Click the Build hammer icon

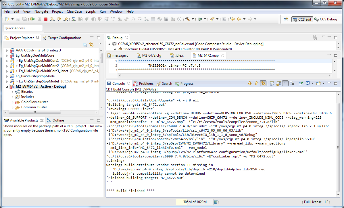[x=187, y=19]
